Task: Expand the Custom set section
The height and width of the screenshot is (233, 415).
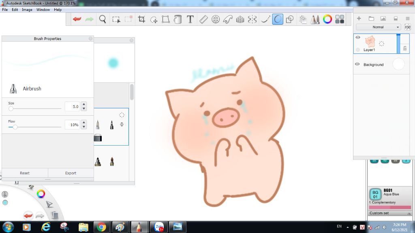Action: click(390, 213)
